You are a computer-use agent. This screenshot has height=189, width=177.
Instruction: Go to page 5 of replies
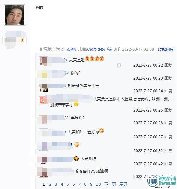[x=68, y=184]
